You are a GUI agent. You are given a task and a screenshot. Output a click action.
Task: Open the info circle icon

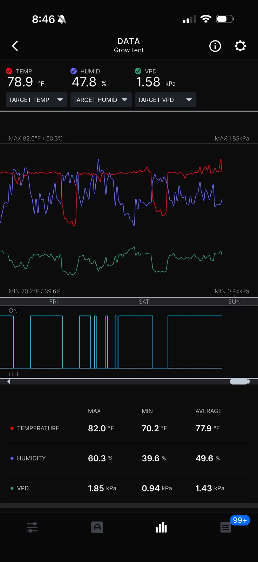coord(215,46)
